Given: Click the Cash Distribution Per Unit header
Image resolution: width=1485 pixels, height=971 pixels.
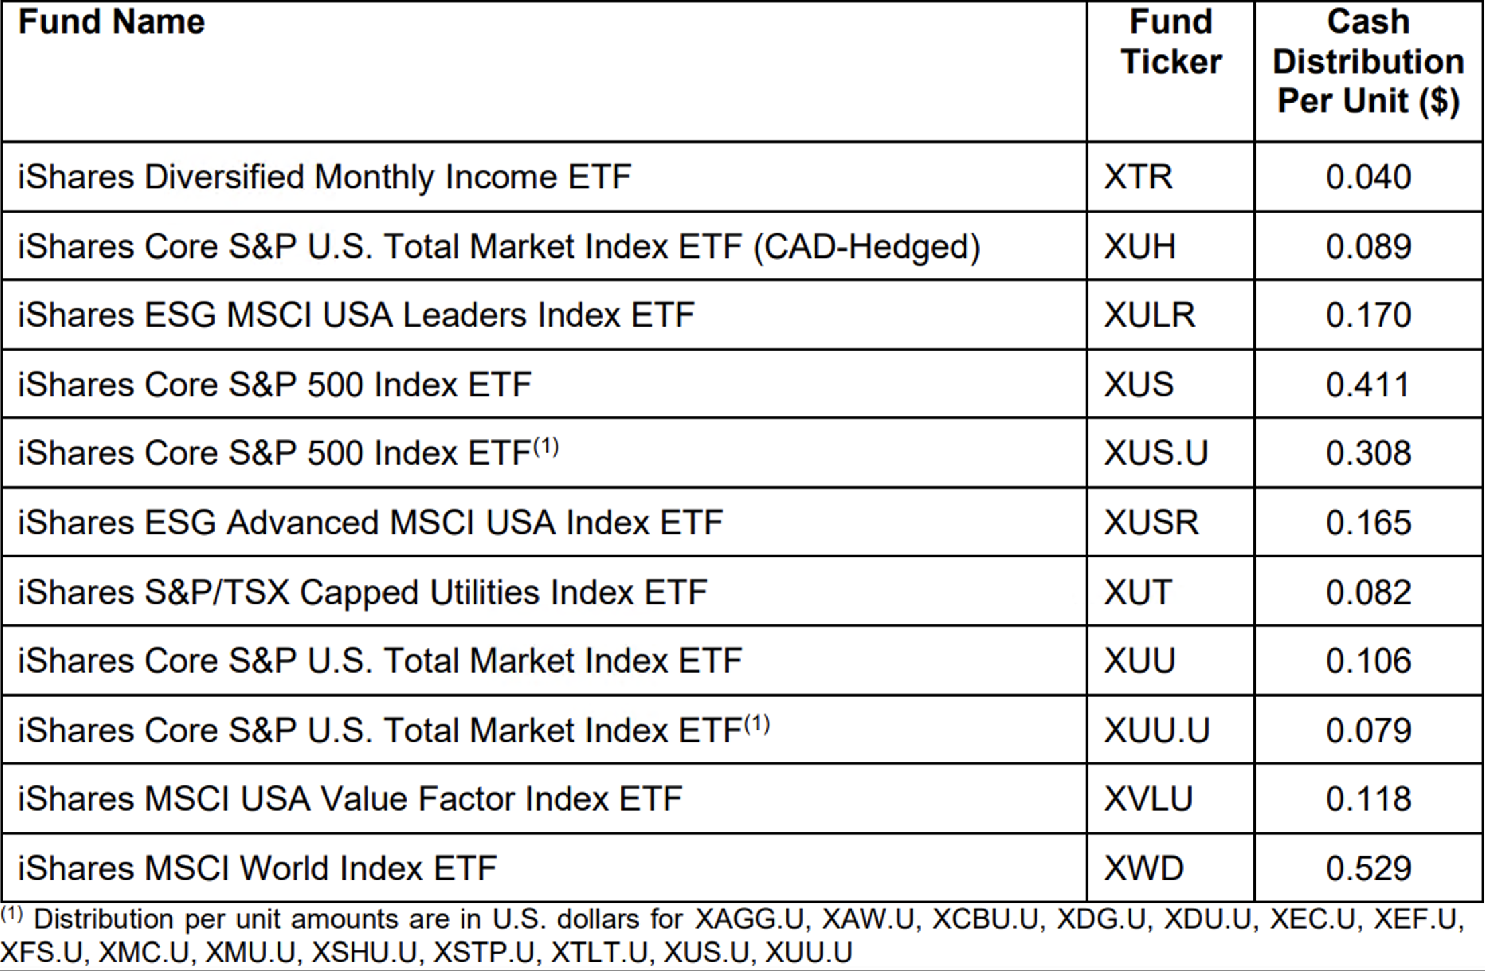Looking at the screenshot, I should click(1368, 62).
